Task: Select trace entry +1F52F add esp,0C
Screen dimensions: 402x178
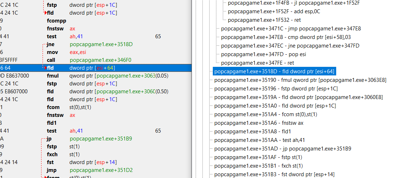Action: (274, 11)
